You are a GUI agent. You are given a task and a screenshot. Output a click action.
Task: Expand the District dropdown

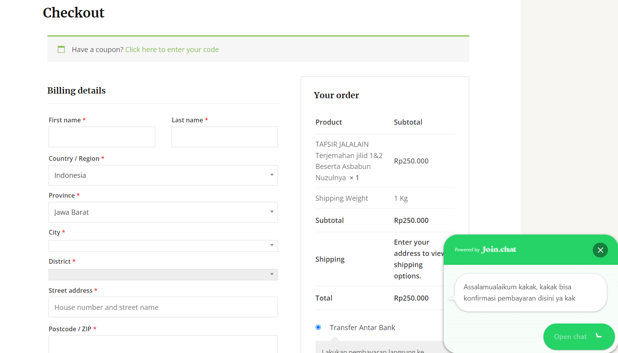point(163,275)
